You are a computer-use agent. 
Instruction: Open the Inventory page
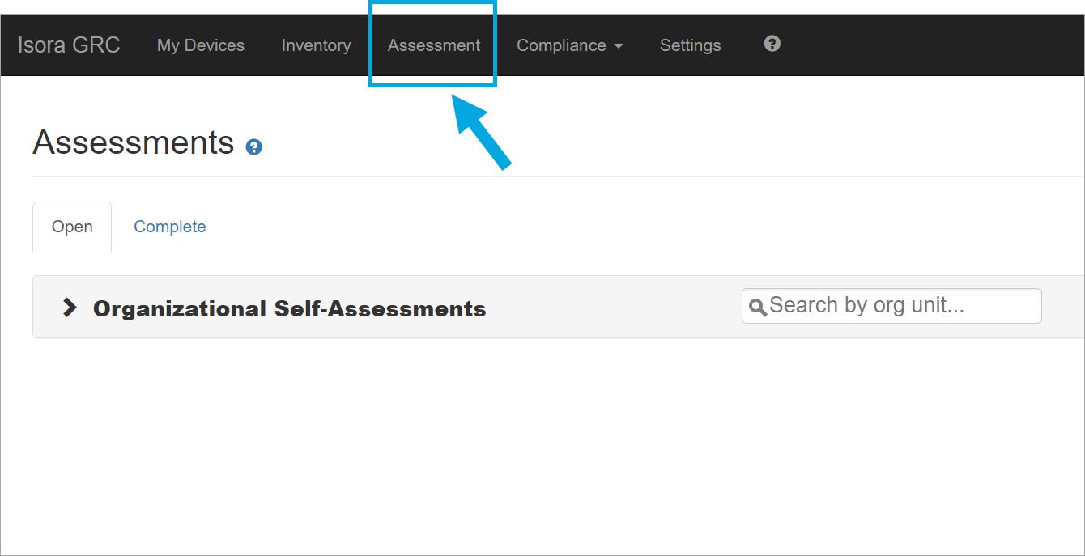[x=316, y=45]
